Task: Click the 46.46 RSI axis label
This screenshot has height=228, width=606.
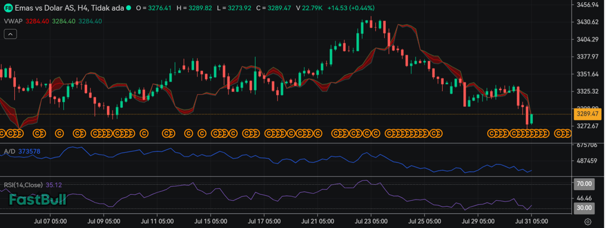Action: (584, 198)
